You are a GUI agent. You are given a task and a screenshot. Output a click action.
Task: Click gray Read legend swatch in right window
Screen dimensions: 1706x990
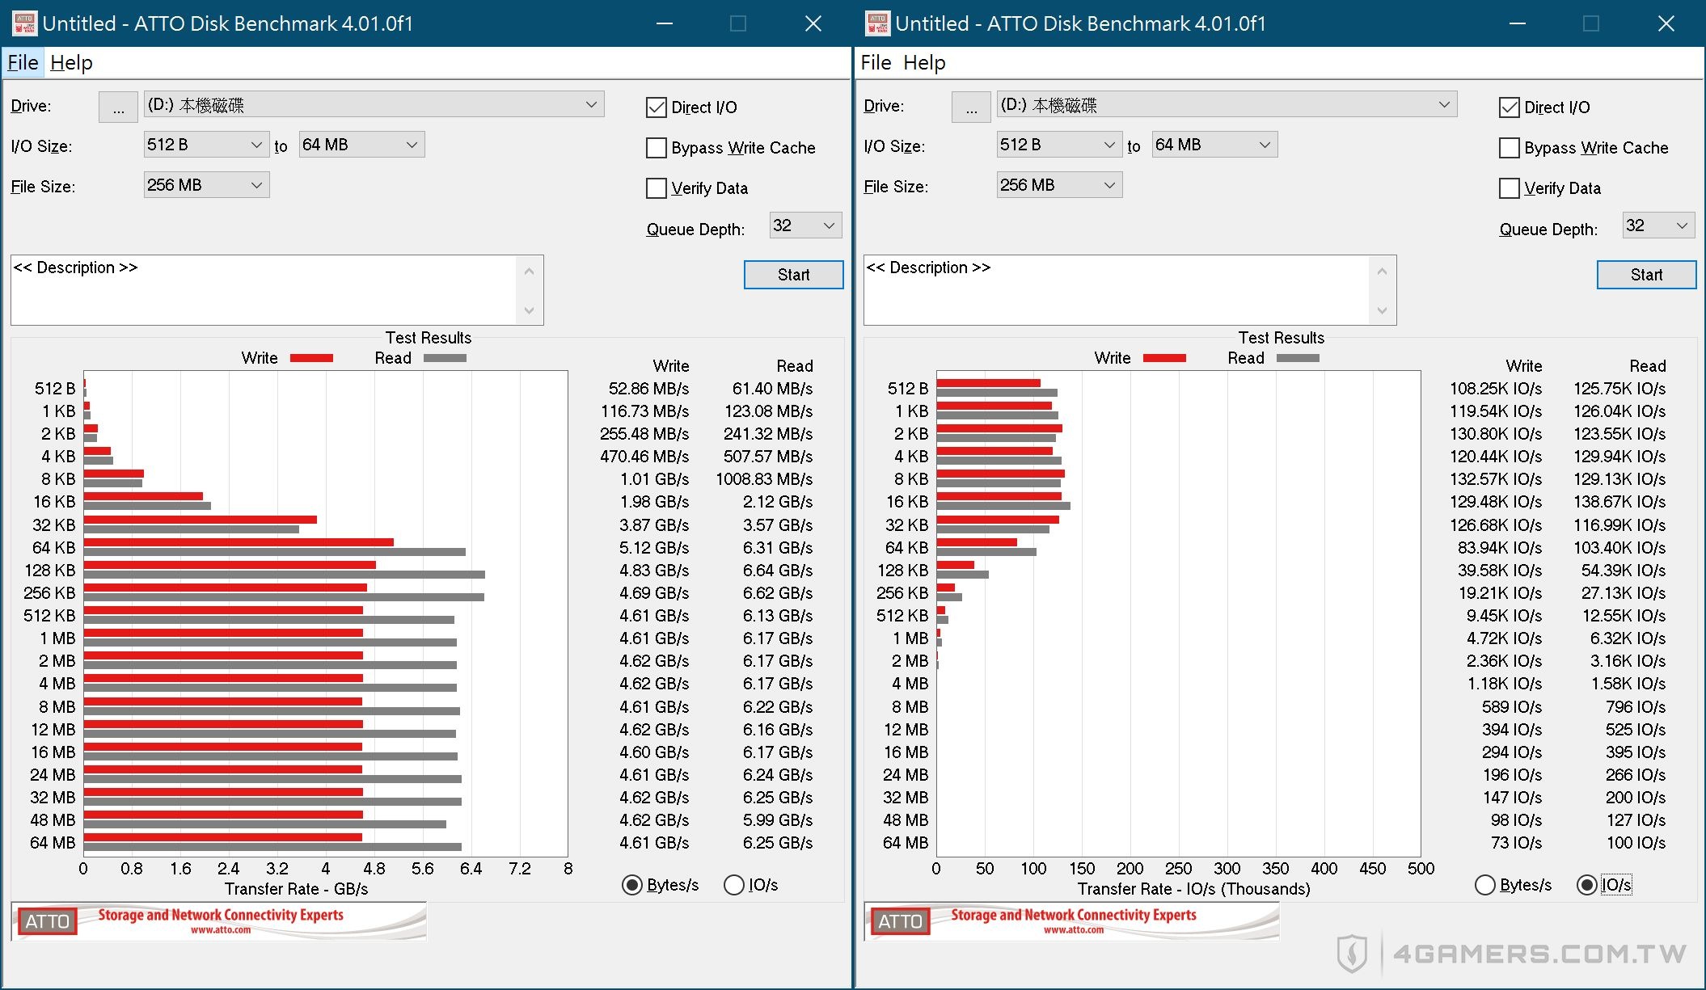tap(1298, 358)
